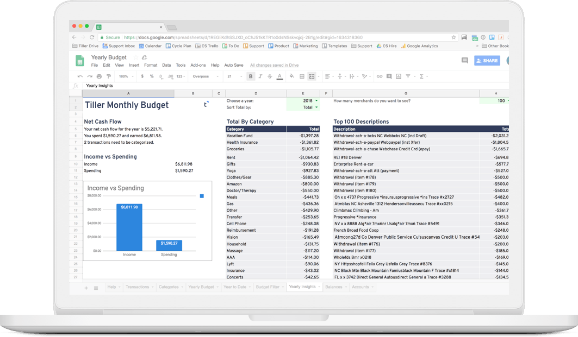Toggle bold formatting
The width and height of the screenshot is (578, 337).
click(251, 77)
